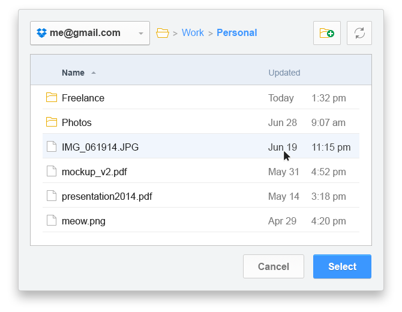This screenshot has width=402, height=312.
Task: Click the Dropbox logo in account selector
Action: (x=41, y=33)
